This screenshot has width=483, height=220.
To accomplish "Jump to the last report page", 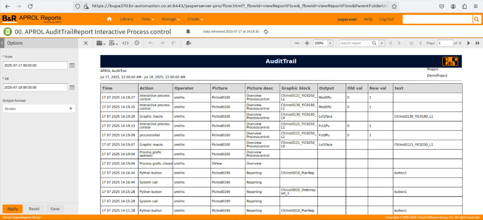I will [x=477, y=43].
